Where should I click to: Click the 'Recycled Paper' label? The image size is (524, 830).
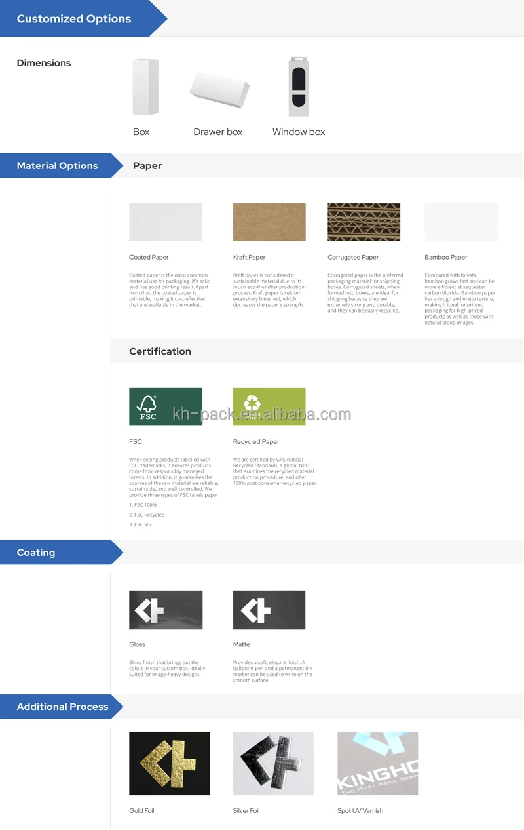point(256,441)
